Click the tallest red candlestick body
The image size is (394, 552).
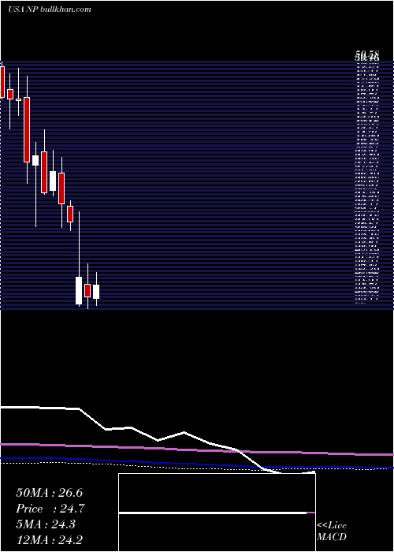tap(27, 129)
